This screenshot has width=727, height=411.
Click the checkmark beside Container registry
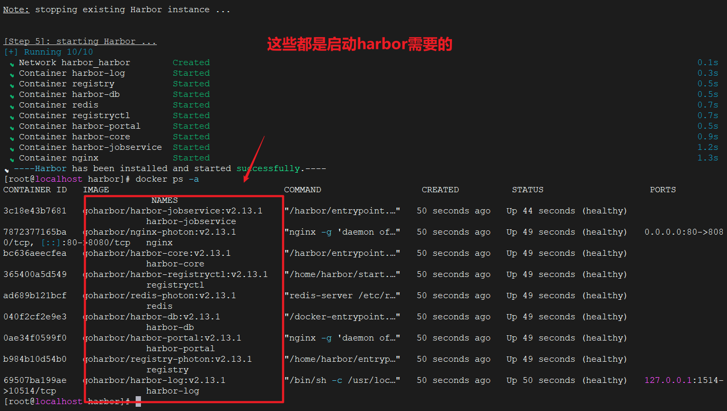coord(12,85)
